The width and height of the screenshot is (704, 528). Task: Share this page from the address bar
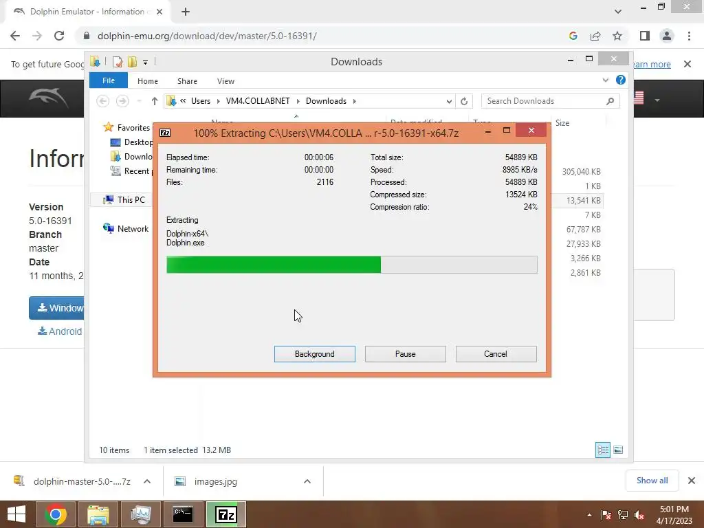tap(595, 36)
